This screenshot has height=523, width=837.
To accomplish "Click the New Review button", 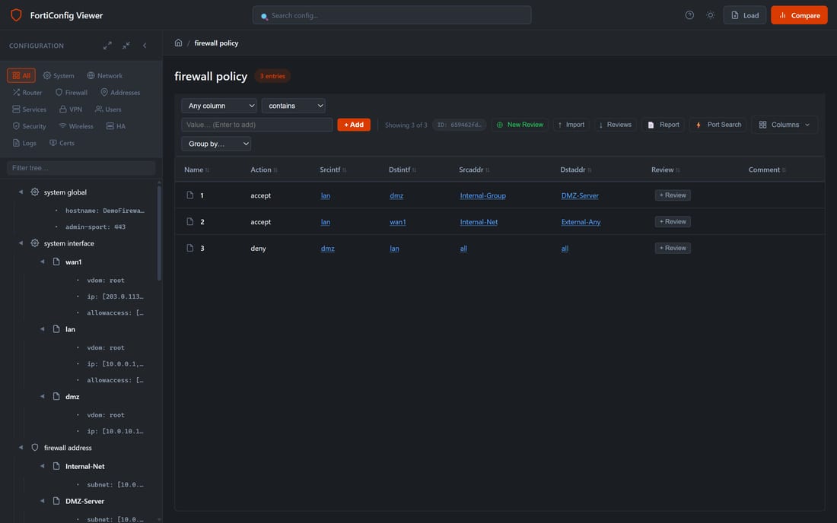I will (x=520, y=125).
